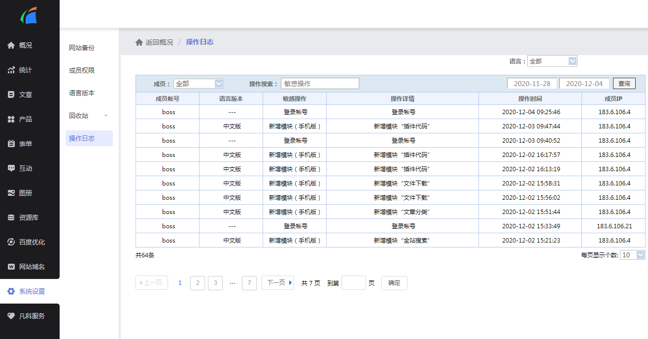648x339 pixels.
Task: Click timestamp 2020-12-03 09:40:52
Action: (531, 141)
